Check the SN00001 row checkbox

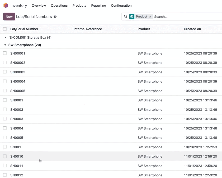pos(5,53)
